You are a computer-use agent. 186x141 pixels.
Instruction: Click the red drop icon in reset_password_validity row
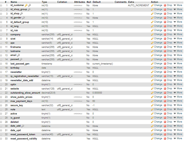[165, 138]
